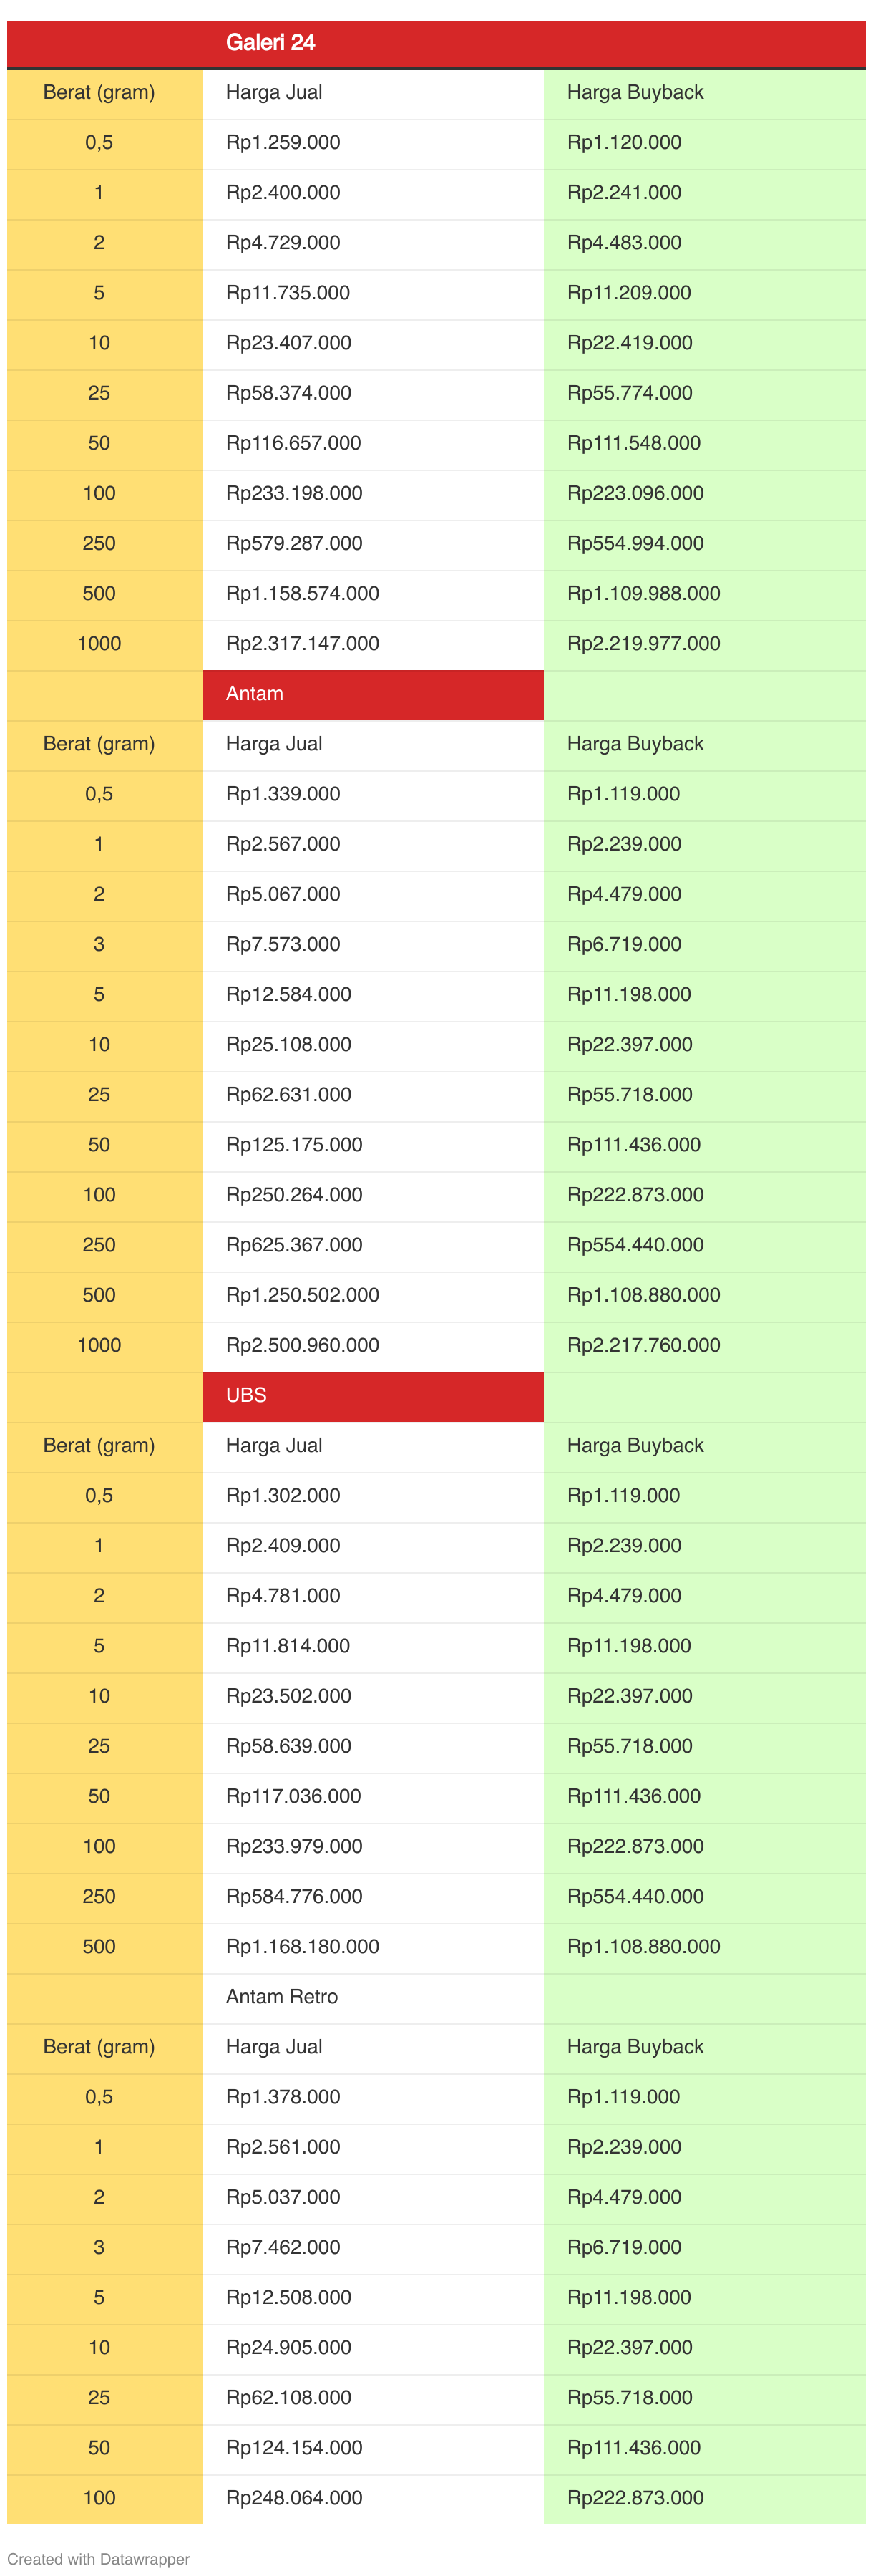Click the Rp7.462.000 Antam Retro price
This screenshot has height=2576, width=873.
(283, 2247)
